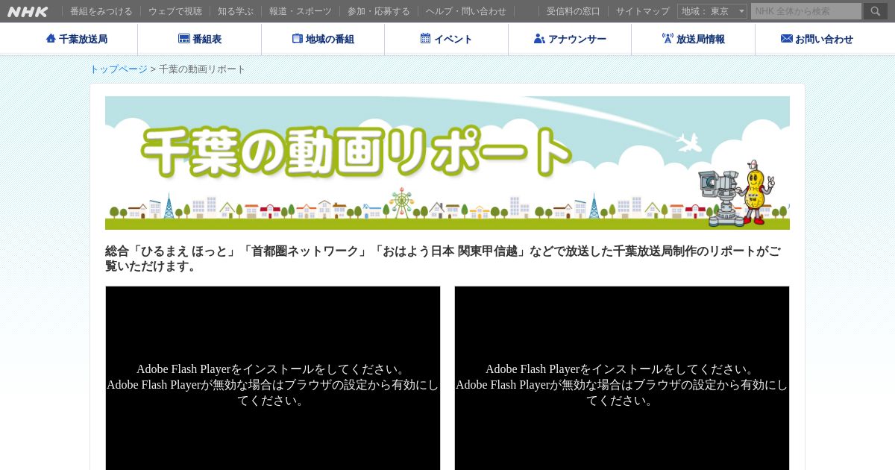Click the antenna icon beside 放送局情報
The width and height of the screenshot is (895, 470).
coord(668,39)
